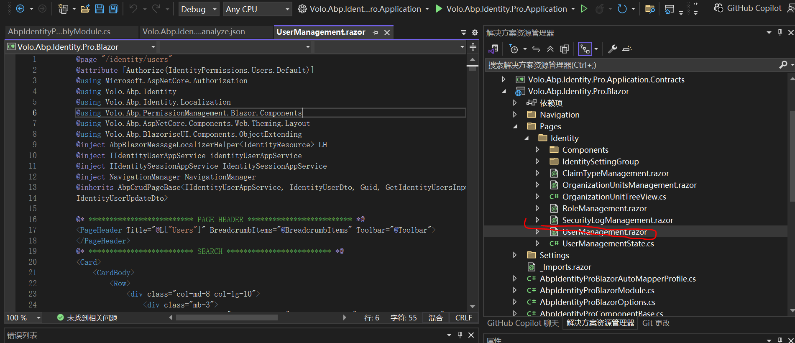Click the Collapse All icon in Solution Explorer

[x=550, y=49]
